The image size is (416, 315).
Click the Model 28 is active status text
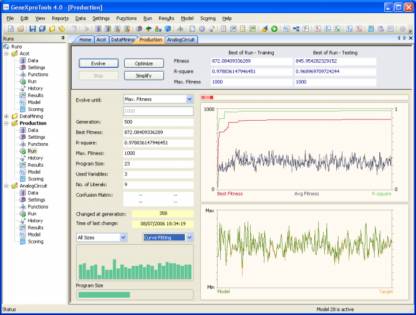[x=335, y=309]
